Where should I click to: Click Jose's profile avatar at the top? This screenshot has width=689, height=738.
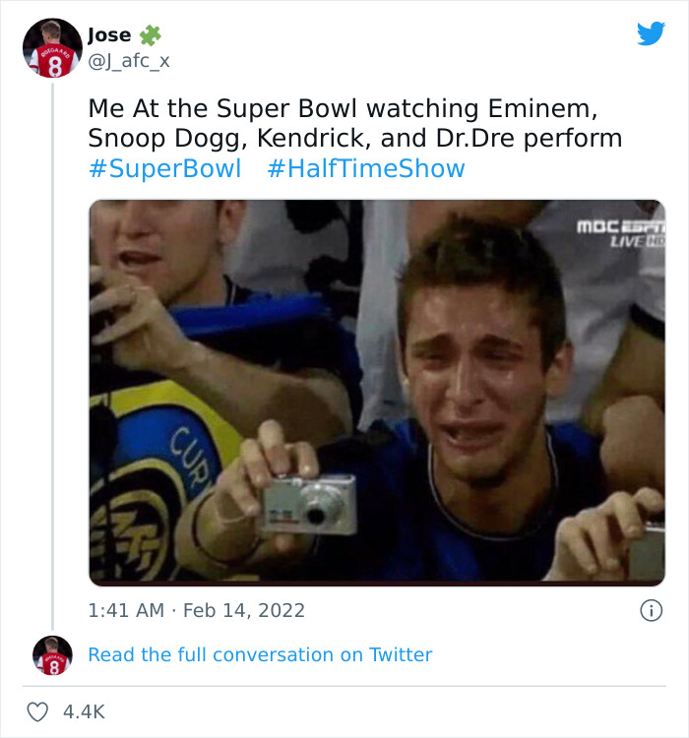click(x=54, y=47)
